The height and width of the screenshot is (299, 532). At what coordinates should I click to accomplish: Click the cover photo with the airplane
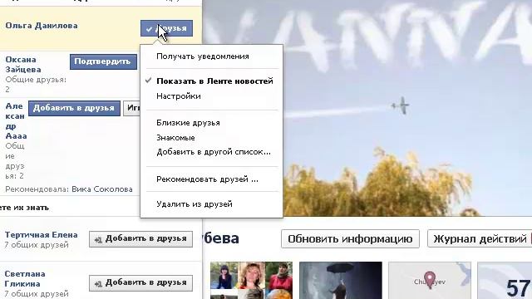pyautogui.click(x=367, y=108)
